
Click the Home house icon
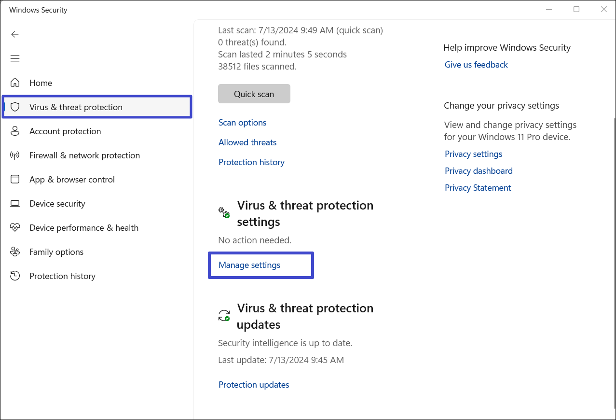[x=15, y=83]
